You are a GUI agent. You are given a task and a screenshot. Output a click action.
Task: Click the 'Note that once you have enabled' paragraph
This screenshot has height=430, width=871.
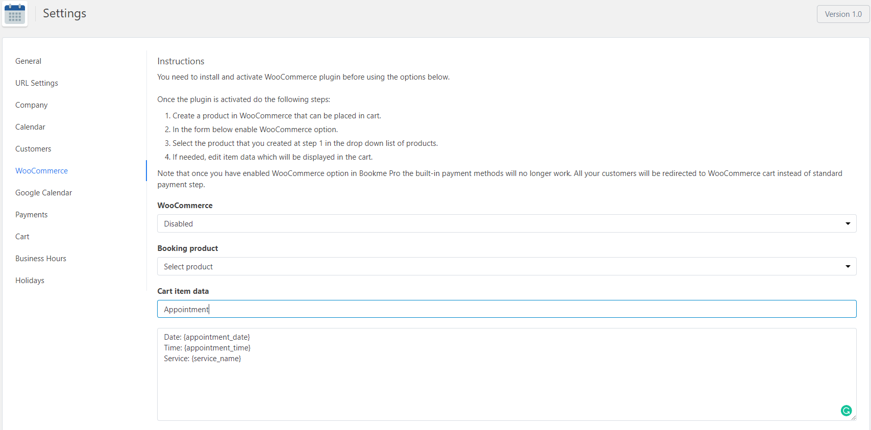[x=500, y=179]
